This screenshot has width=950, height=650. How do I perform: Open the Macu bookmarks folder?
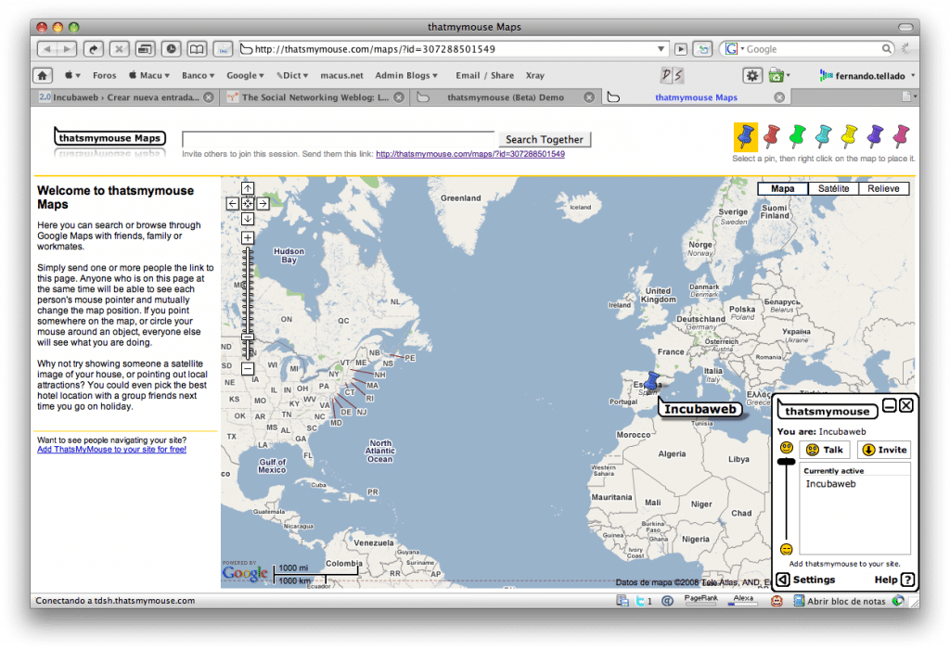pos(149,75)
